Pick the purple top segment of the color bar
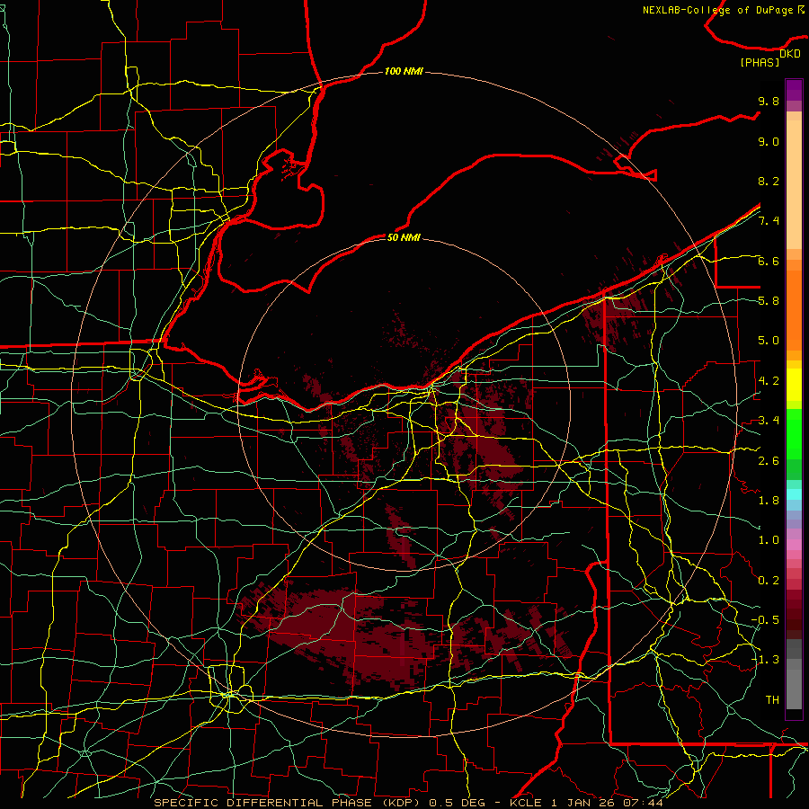This screenshot has width=809, height=809. coord(794,90)
